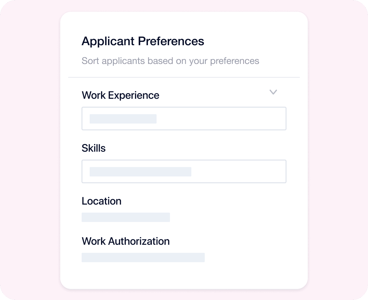Viewport: 368px width, 300px height.
Task: Click the Work Authorization placeholder bar
Action: [x=143, y=257]
